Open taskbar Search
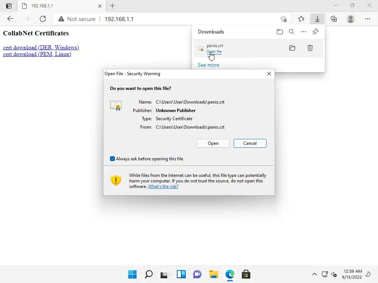Image resolution: width=378 pixels, height=283 pixels. (x=148, y=274)
